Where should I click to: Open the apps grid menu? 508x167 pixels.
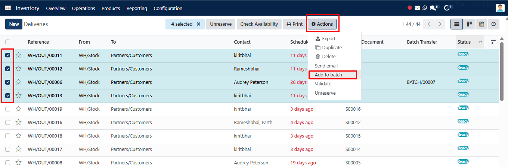coord(8,8)
